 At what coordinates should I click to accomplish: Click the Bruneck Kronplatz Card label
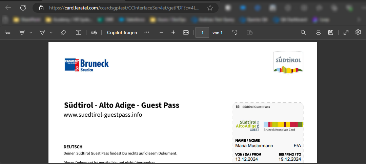pyautogui.click(x=279, y=130)
